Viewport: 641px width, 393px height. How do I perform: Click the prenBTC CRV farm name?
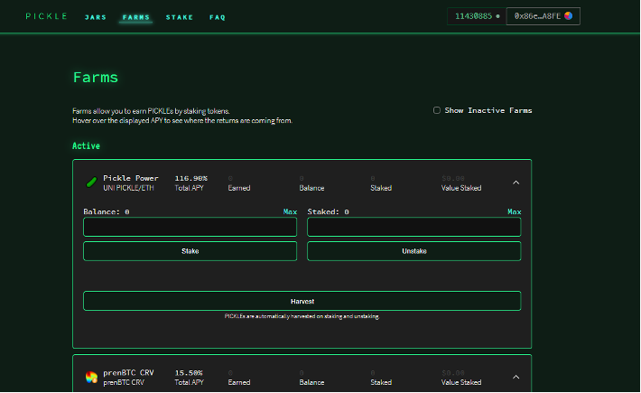128,372
